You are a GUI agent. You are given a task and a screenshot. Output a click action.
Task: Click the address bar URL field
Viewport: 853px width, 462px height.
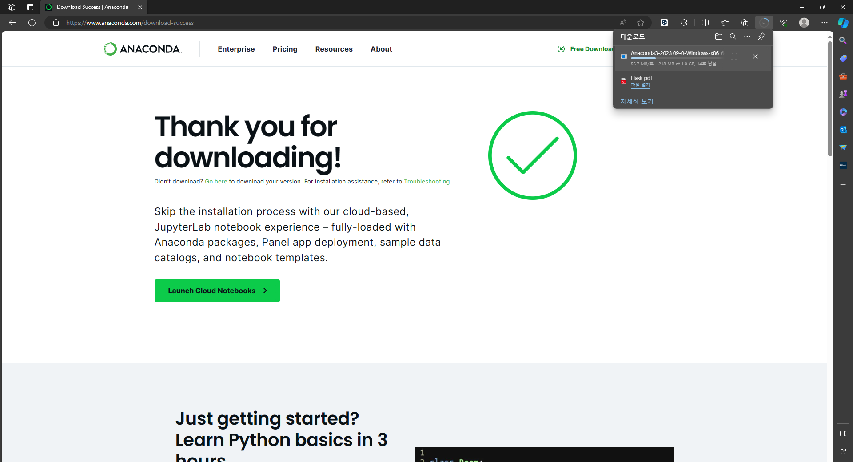pyautogui.click(x=338, y=23)
